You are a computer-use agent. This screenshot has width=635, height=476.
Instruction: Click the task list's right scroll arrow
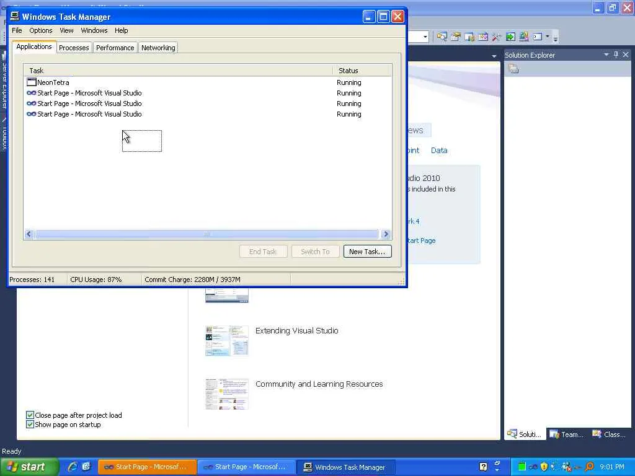pyautogui.click(x=386, y=234)
